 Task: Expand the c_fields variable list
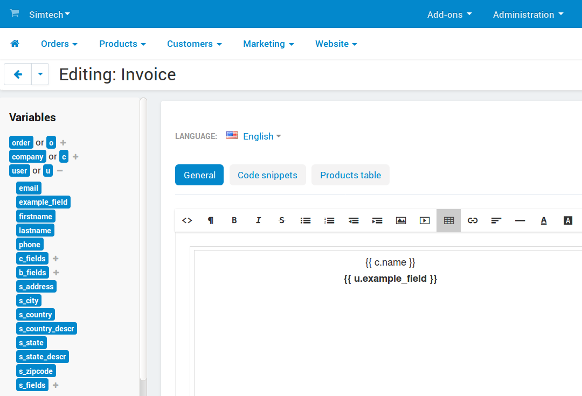pyautogui.click(x=56, y=259)
